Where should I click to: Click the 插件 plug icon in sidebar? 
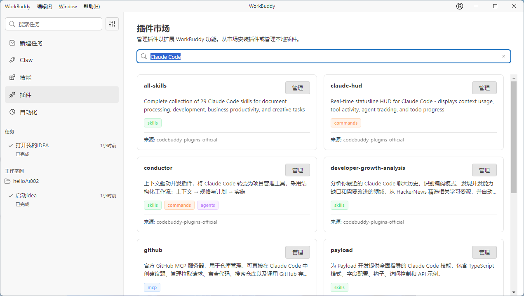(12, 95)
